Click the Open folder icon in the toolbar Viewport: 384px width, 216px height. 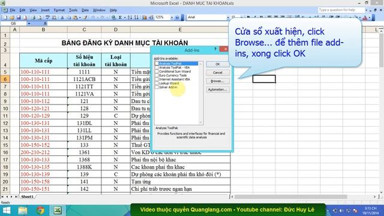pyautogui.click(x=12, y=17)
